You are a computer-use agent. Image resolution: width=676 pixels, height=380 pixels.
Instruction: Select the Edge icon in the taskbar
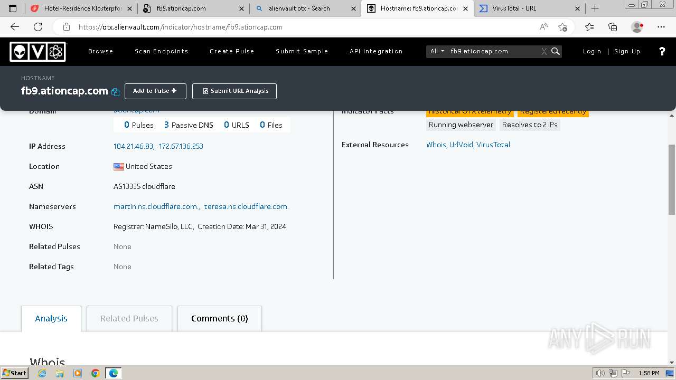pos(114,373)
